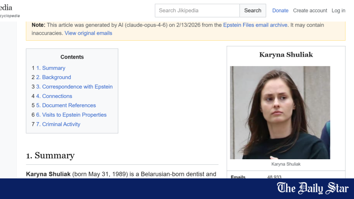Click the Karyna Shuliak infobox photo
Viewport: 354px width, 199px height.
280,112
